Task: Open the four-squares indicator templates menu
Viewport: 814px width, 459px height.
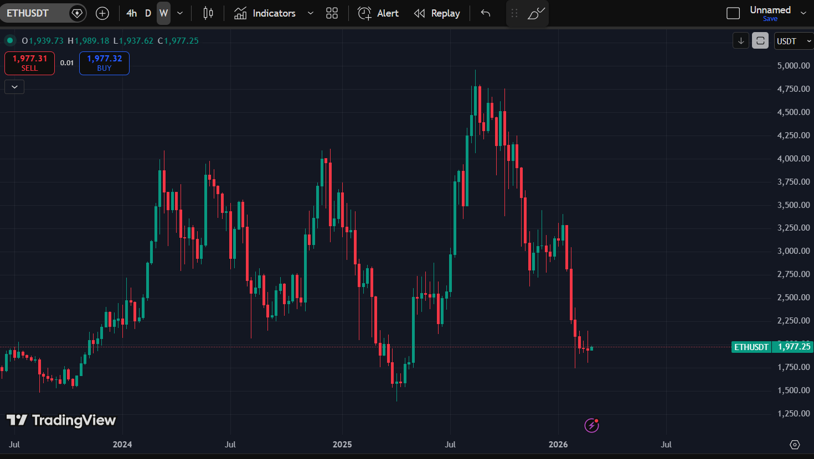Action: point(332,13)
